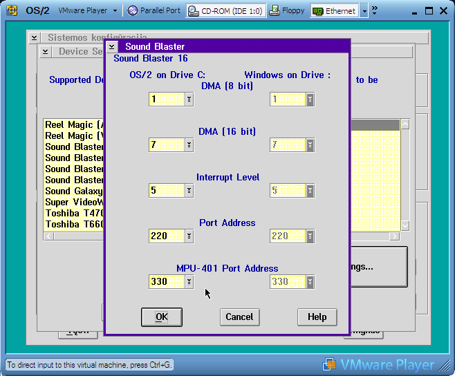Expand OS/2 DMA (16 bit) dropdown
This screenshot has width=455, height=376.
coord(189,144)
